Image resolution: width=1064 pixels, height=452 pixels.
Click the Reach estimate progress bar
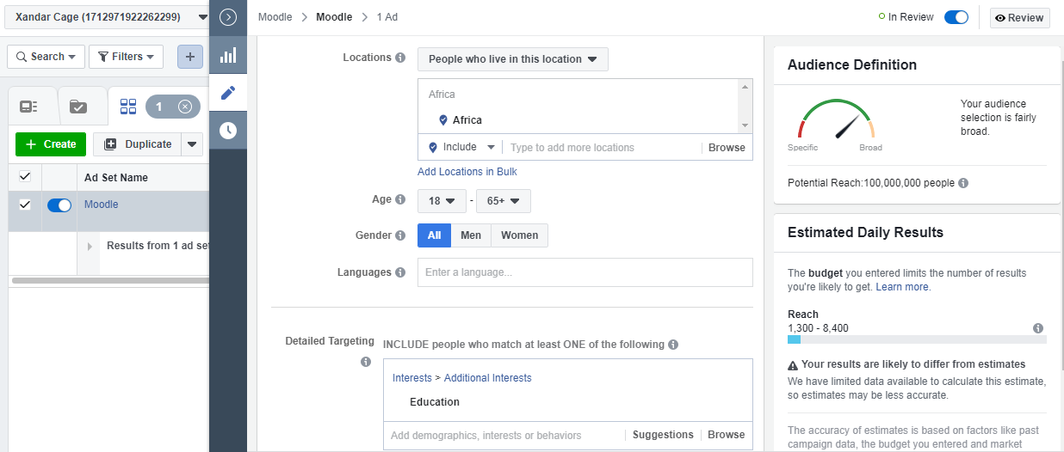pos(917,340)
